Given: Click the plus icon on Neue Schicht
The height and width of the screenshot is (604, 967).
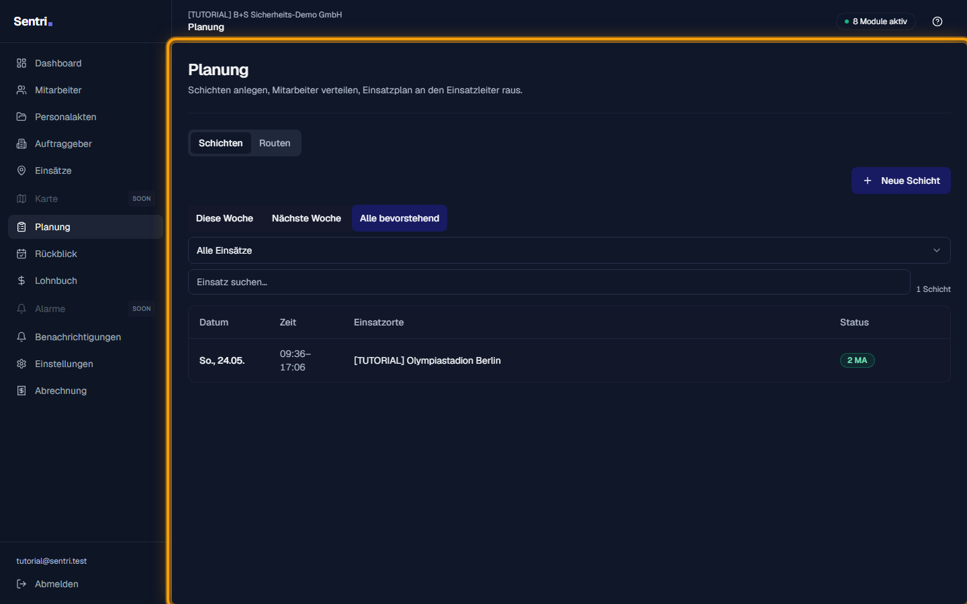Looking at the screenshot, I should click(x=868, y=181).
